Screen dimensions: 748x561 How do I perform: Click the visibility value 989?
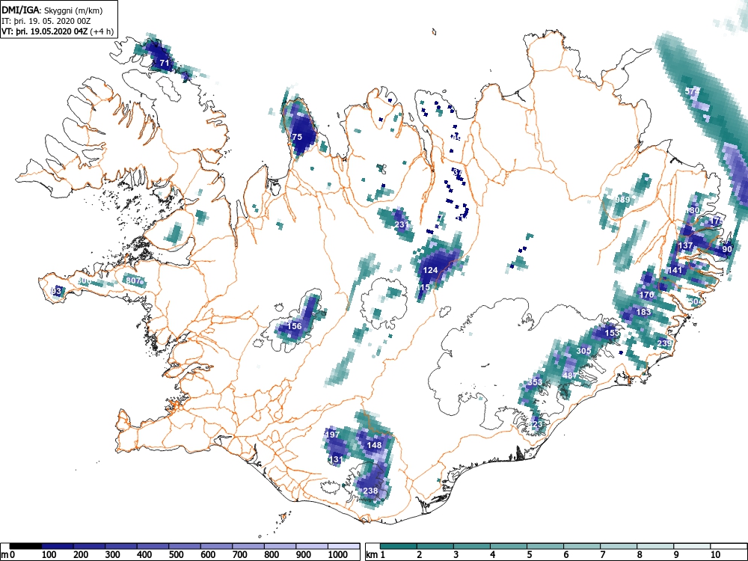pyautogui.click(x=622, y=200)
